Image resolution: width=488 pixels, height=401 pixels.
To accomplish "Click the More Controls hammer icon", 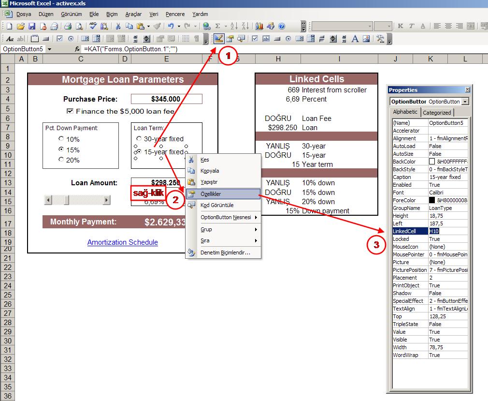I will [x=380, y=39].
